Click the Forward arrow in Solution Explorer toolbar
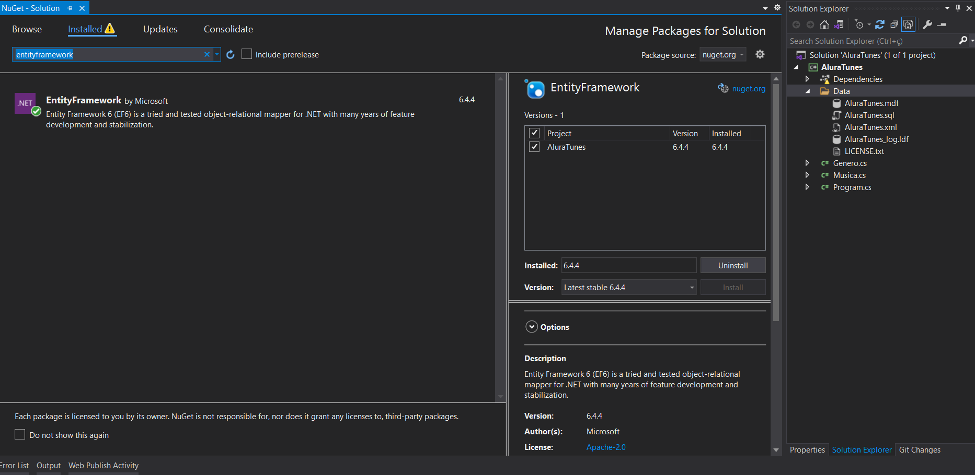 pos(810,25)
